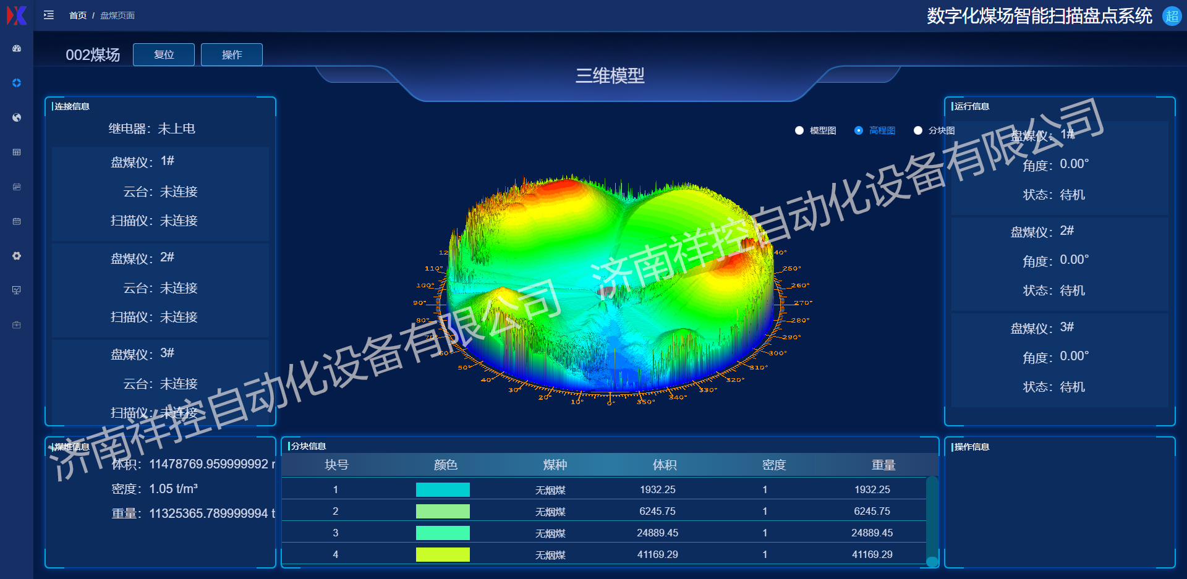Click the 块号 column header

point(336,465)
